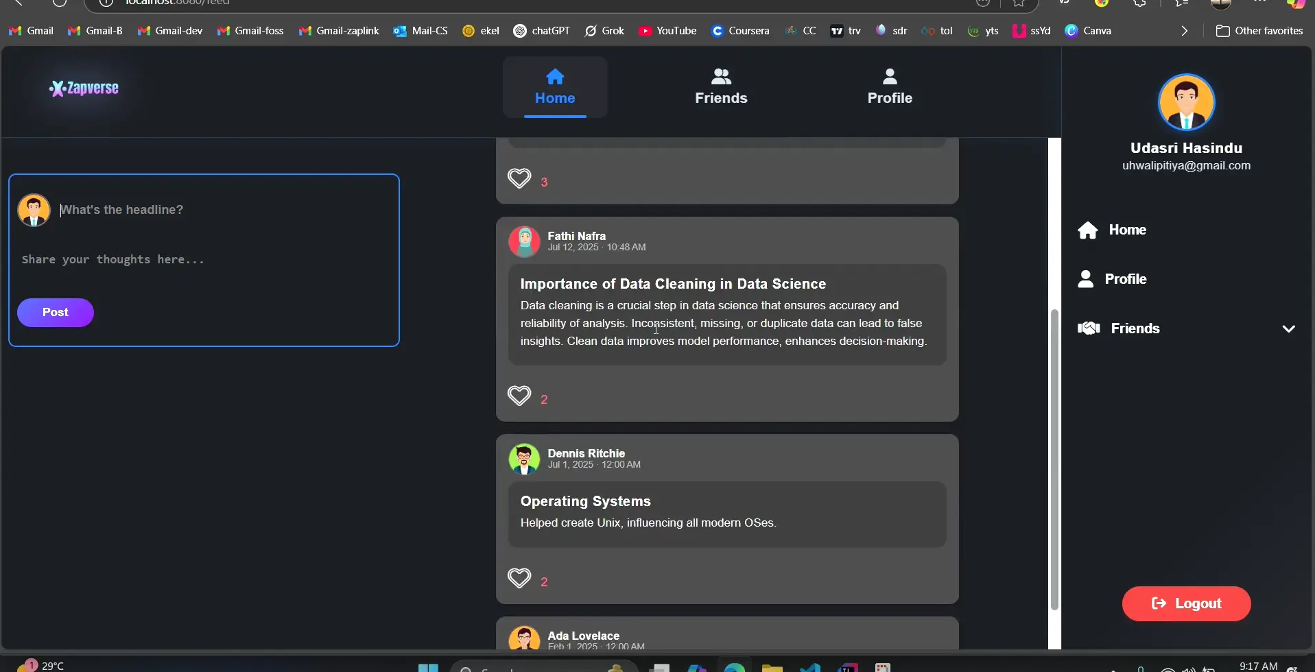Image resolution: width=1315 pixels, height=672 pixels.
Task: Click the Profile person icon in sidebar
Action: pyautogui.click(x=1086, y=279)
